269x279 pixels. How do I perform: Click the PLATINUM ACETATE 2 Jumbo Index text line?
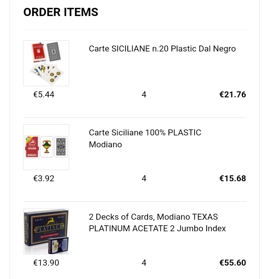[x=157, y=229]
